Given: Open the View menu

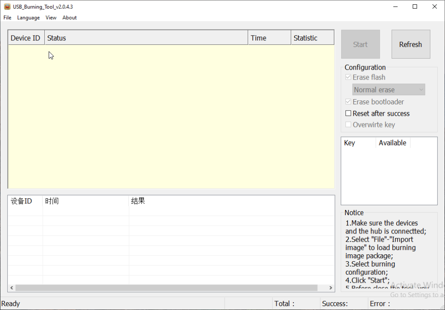Looking at the screenshot, I should [51, 18].
